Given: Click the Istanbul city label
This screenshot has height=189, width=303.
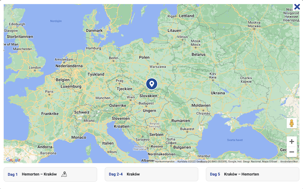Looking at the screenshot, I should tap(204, 156).
